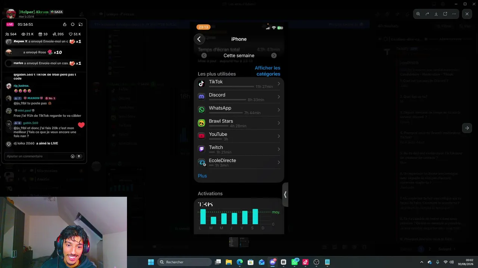The image size is (478, 268).
Task: Show the previous week of screen time
Action: [204, 55]
